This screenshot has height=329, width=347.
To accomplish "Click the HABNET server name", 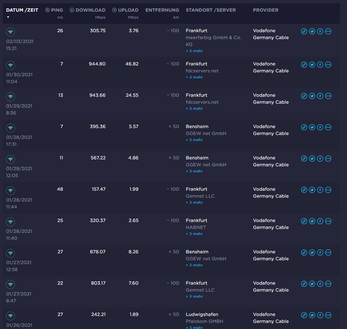I will click(x=196, y=227).
